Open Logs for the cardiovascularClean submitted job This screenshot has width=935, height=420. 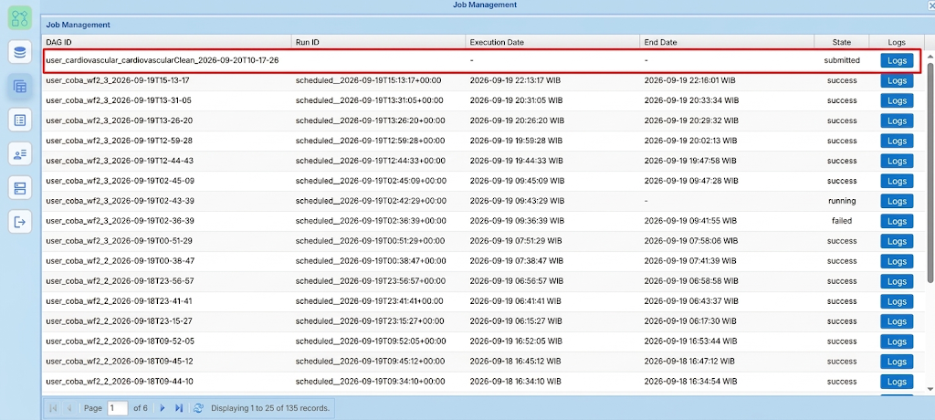pyautogui.click(x=897, y=60)
